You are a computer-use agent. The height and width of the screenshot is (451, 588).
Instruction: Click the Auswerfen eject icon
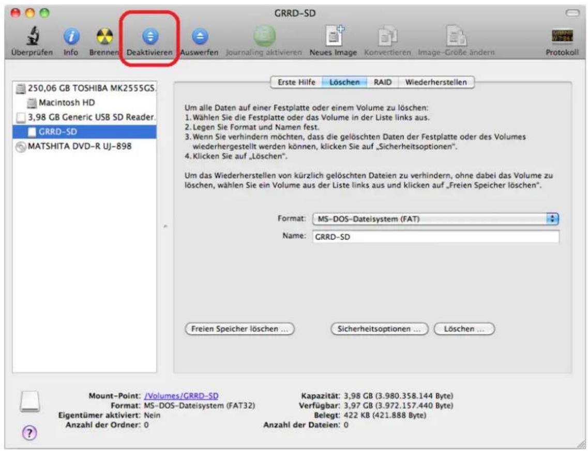point(200,36)
